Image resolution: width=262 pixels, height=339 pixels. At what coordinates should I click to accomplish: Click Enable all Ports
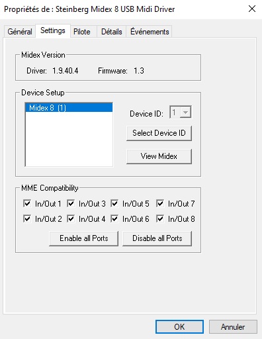click(84, 238)
